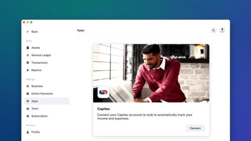Select the Apps sidebar item
This screenshot has width=251, height=141.
point(47,101)
